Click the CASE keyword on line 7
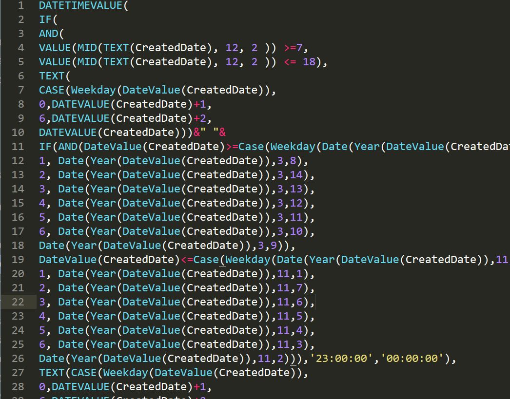Image resolution: width=510 pixels, height=399 pixels. click(x=51, y=90)
